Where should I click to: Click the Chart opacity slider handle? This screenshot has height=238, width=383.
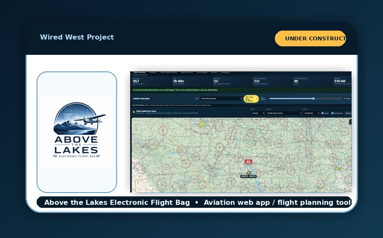pyautogui.click(x=313, y=99)
